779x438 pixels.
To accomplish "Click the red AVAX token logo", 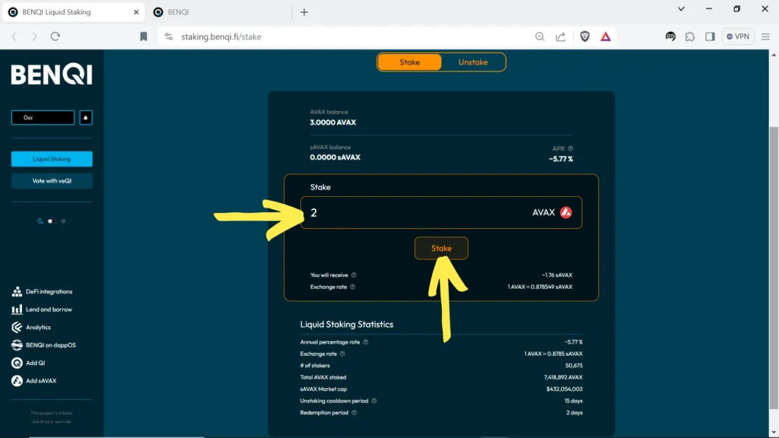I will (x=566, y=213).
